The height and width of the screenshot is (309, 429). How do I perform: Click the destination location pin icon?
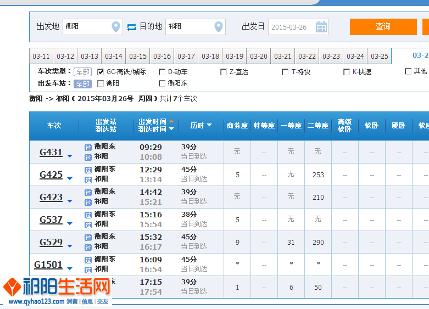[x=219, y=26]
